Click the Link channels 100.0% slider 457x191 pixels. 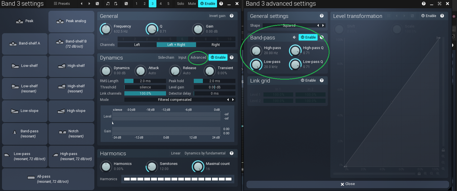coord(145,93)
